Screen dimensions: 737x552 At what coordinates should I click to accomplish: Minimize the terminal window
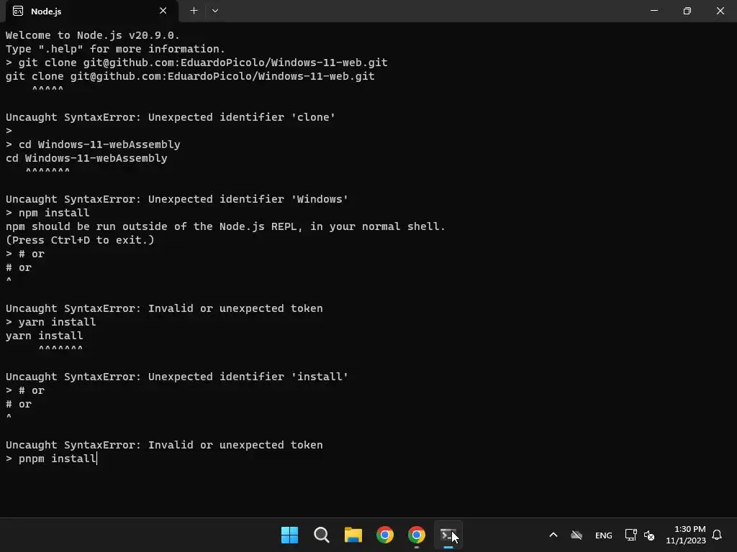tap(654, 11)
